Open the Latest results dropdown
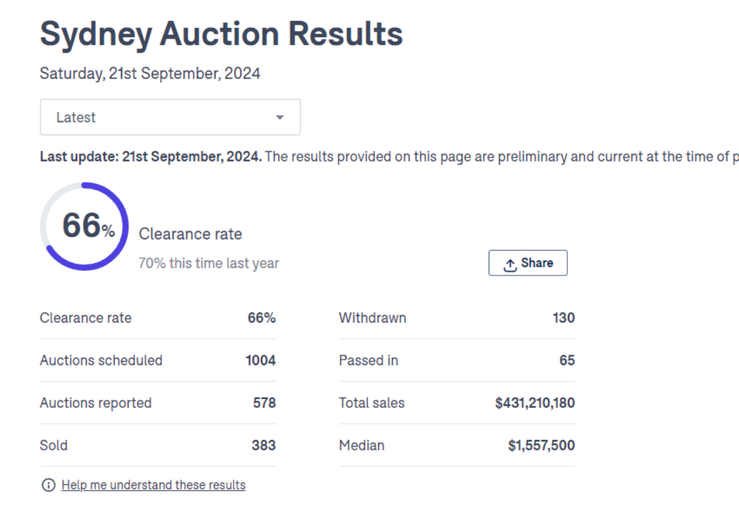Viewport: 739px width, 524px height. (170, 117)
